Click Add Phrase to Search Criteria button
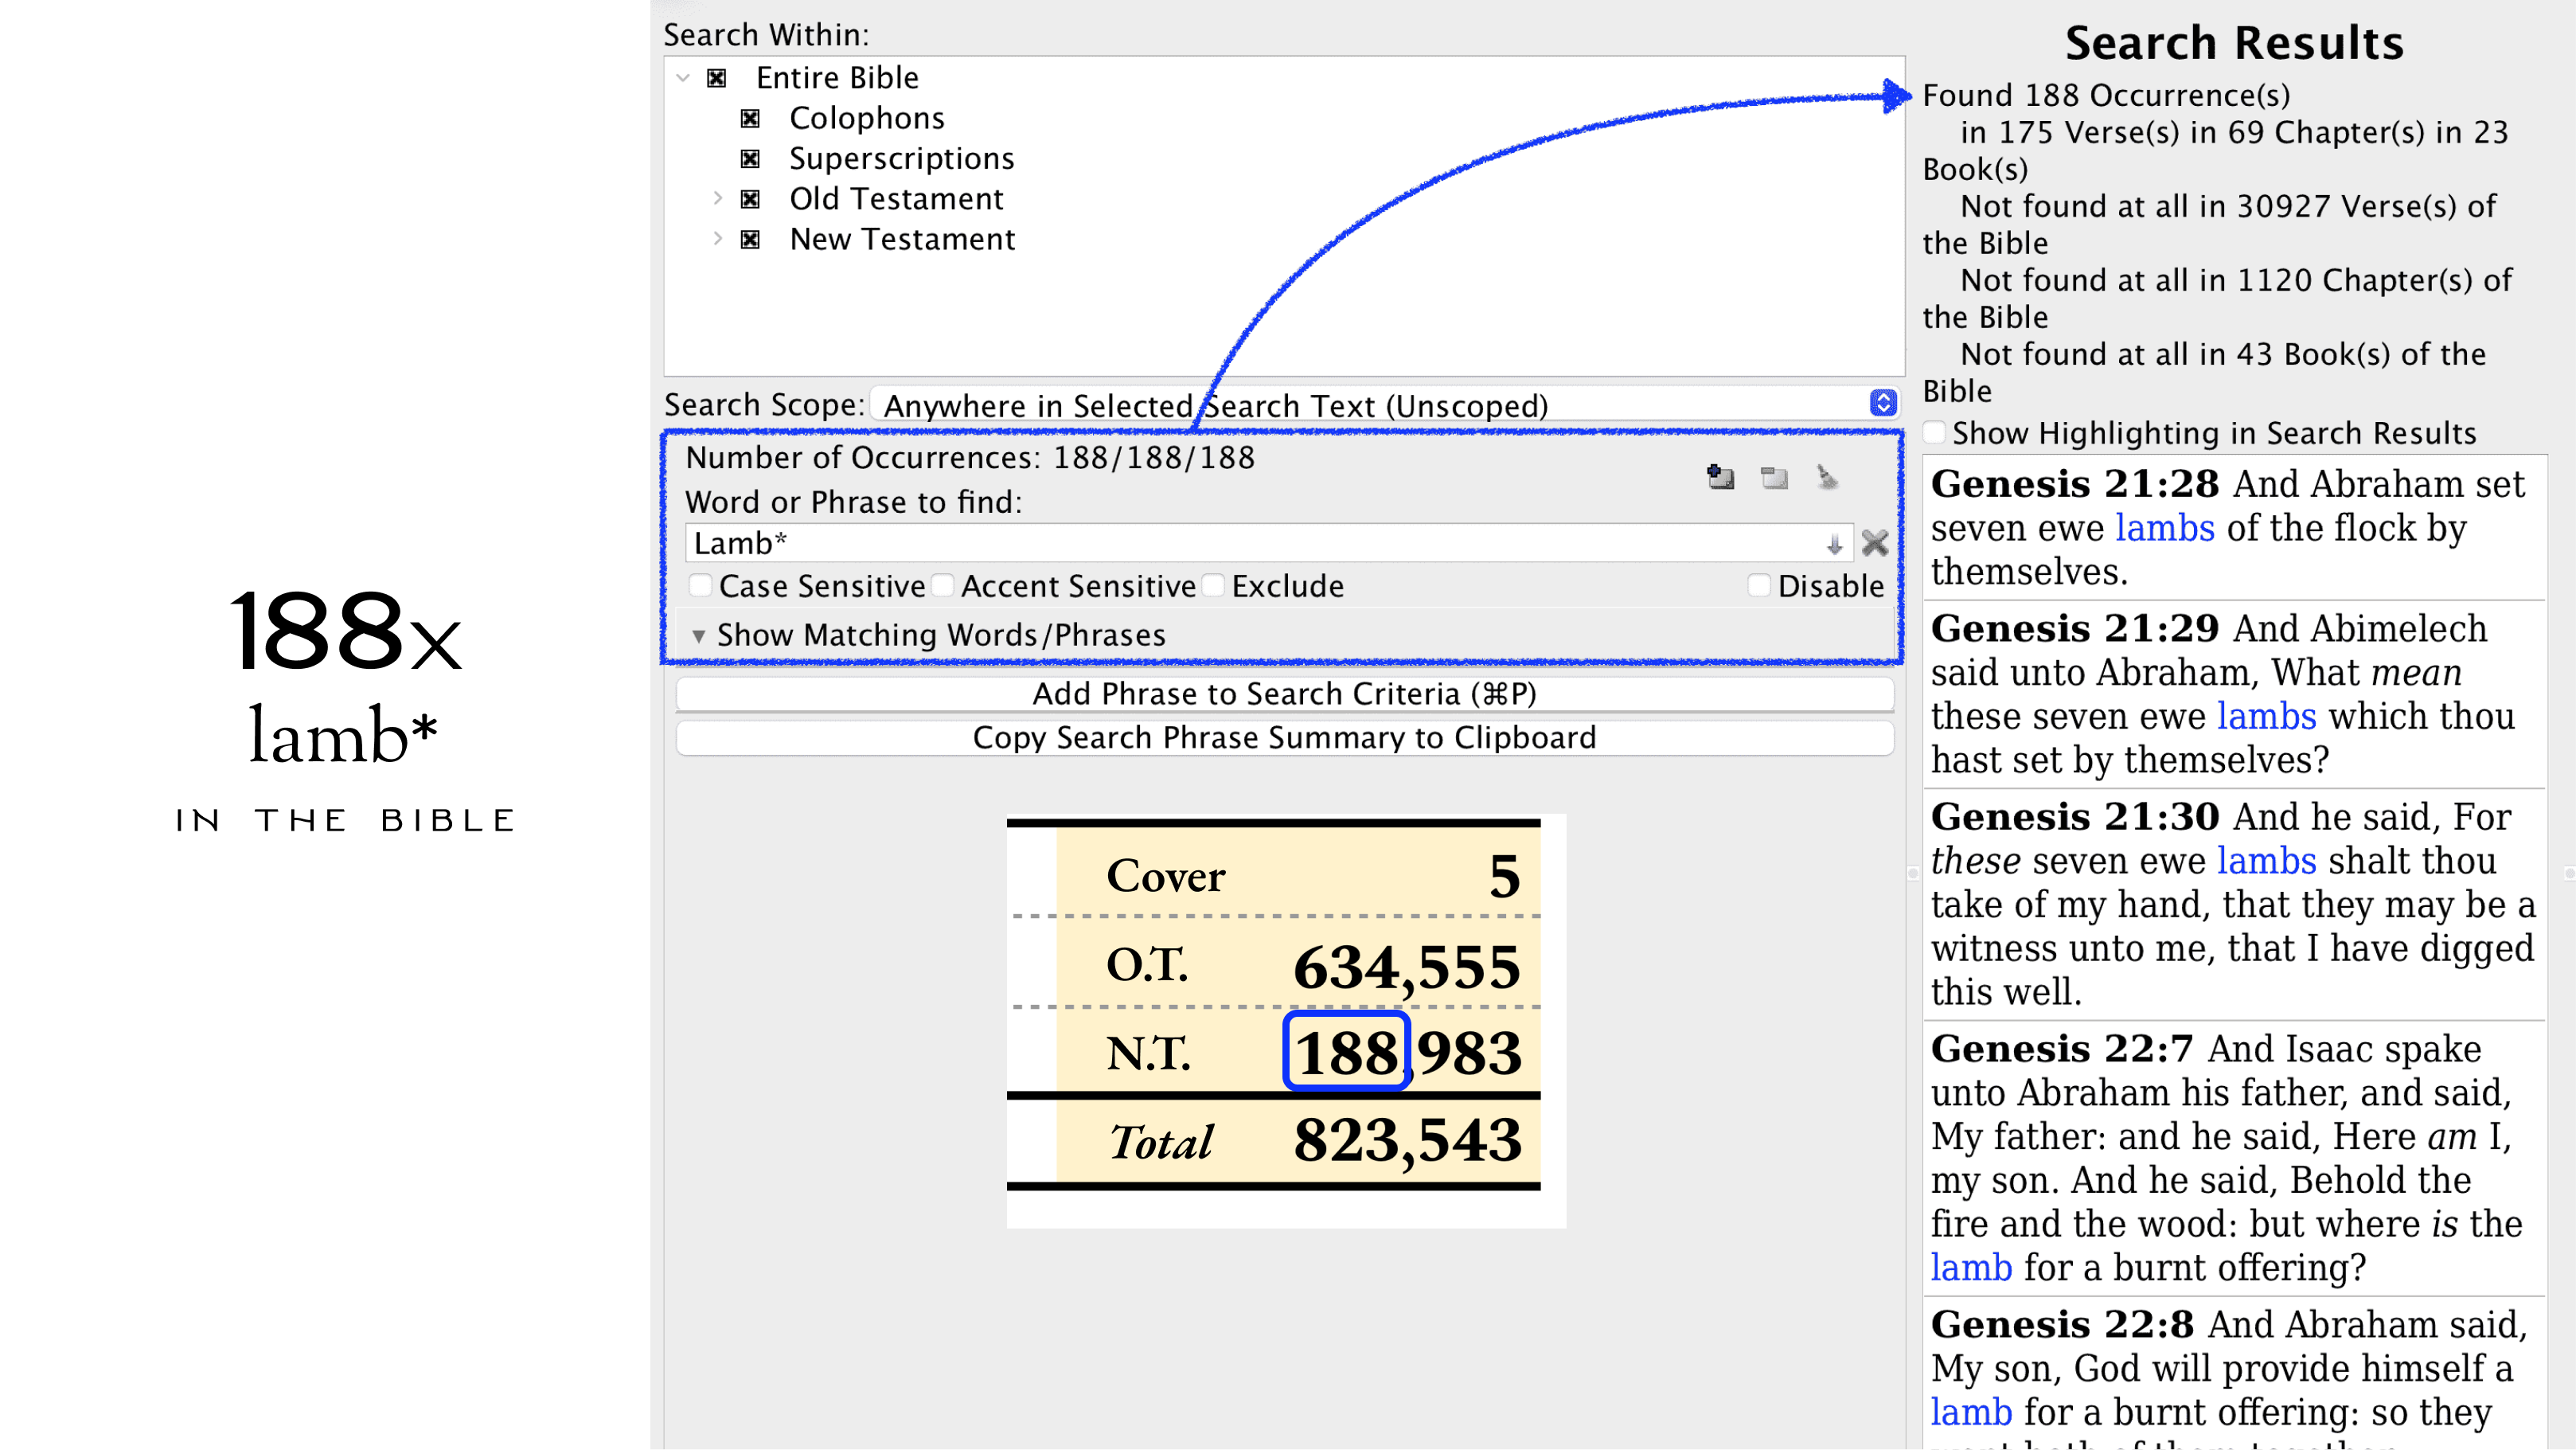 coord(1284,693)
